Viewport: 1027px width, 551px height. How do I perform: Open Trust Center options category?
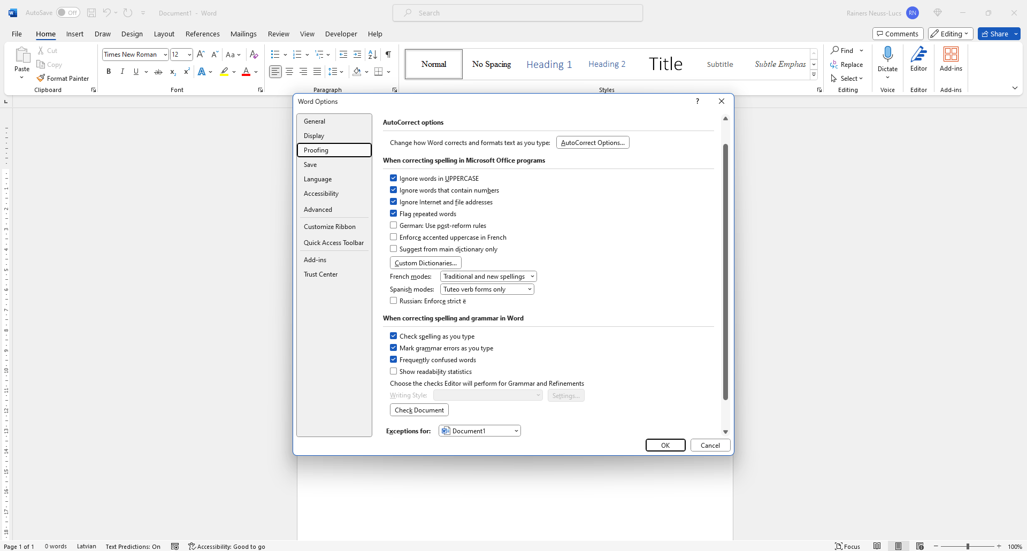click(x=334, y=274)
